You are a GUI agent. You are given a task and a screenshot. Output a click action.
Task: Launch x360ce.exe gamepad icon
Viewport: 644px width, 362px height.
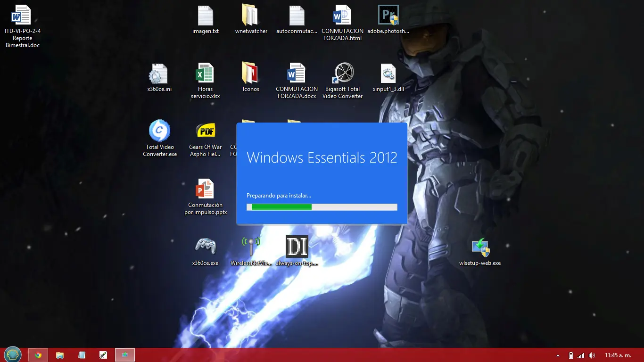pyautogui.click(x=205, y=251)
